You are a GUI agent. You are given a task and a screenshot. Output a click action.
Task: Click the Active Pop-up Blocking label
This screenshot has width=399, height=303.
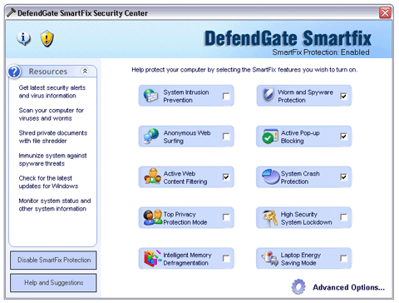pos(300,137)
